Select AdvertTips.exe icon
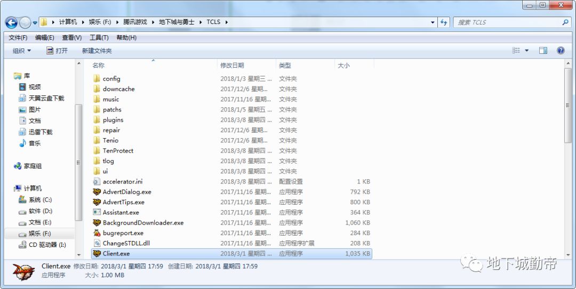 97,202
